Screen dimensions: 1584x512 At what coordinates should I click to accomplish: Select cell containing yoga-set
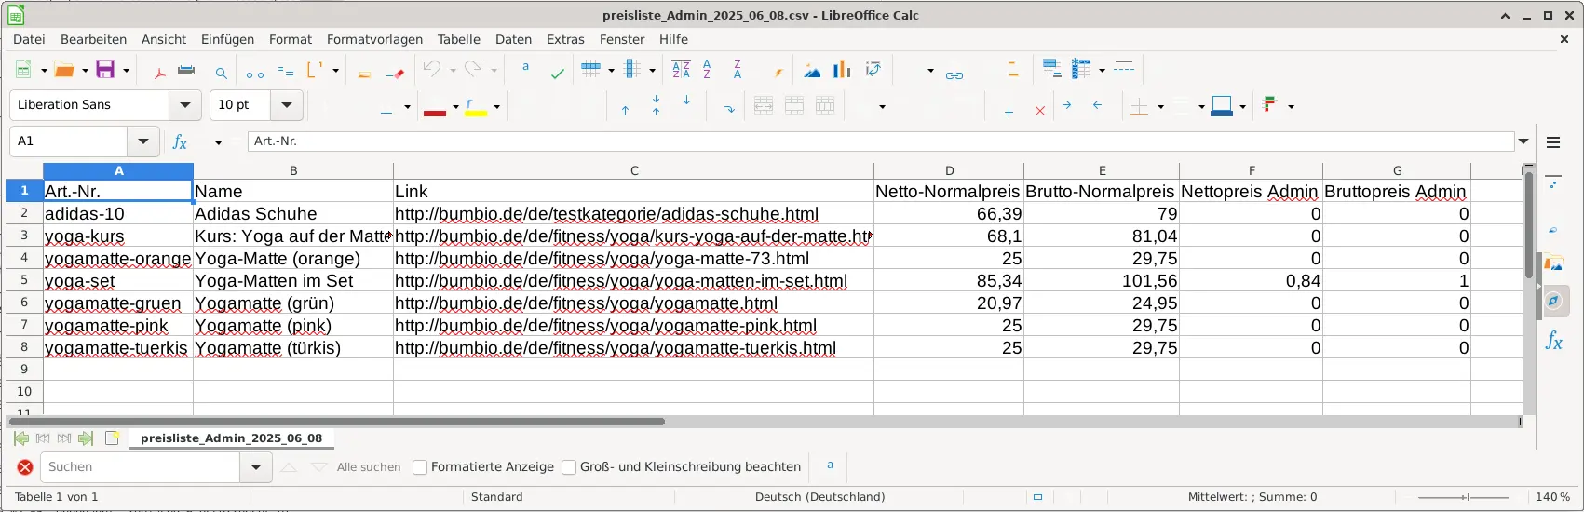(118, 280)
